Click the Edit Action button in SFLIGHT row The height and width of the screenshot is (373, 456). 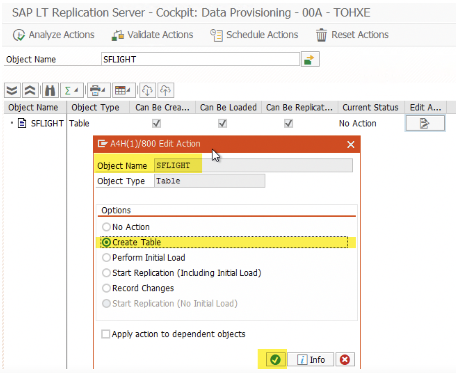[x=425, y=123]
